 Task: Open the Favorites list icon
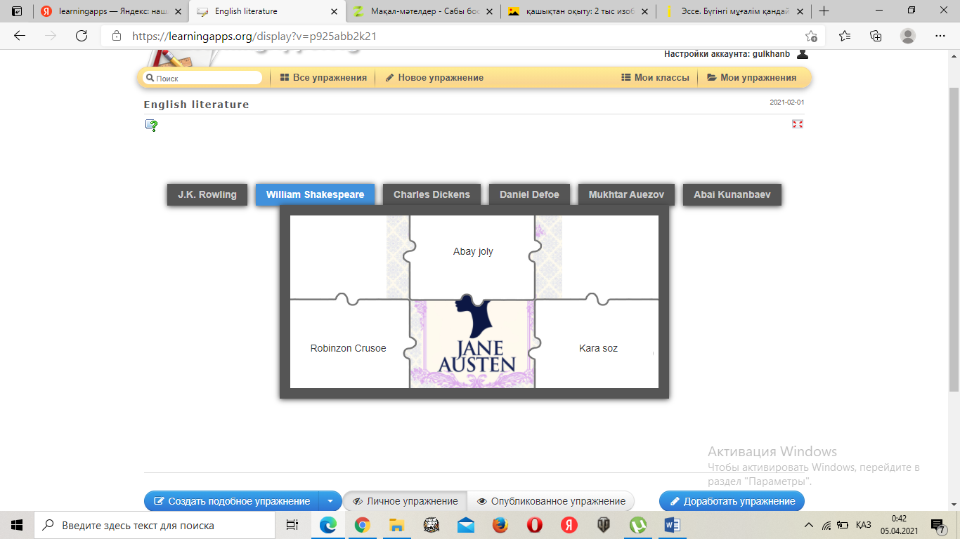click(844, 36)
